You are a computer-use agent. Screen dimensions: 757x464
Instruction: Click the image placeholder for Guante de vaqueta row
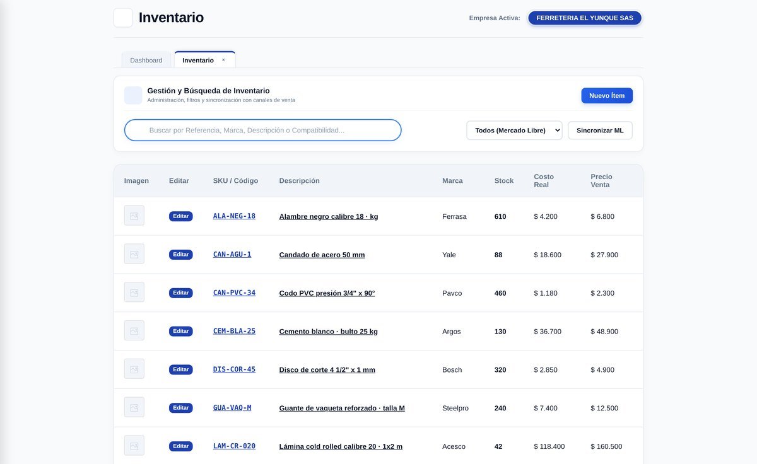[x=134, y=408]
